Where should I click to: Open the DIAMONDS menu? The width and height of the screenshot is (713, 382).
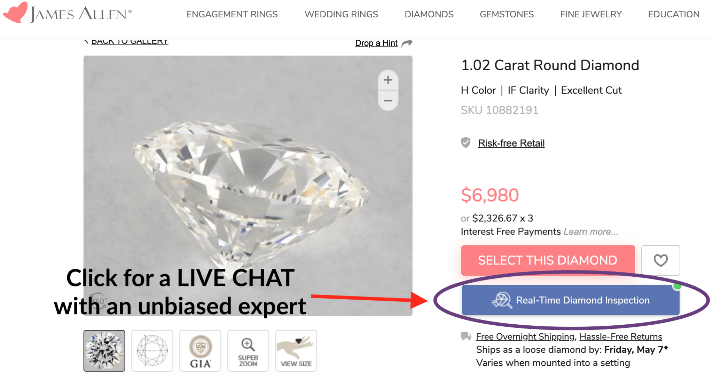(429, 14)
